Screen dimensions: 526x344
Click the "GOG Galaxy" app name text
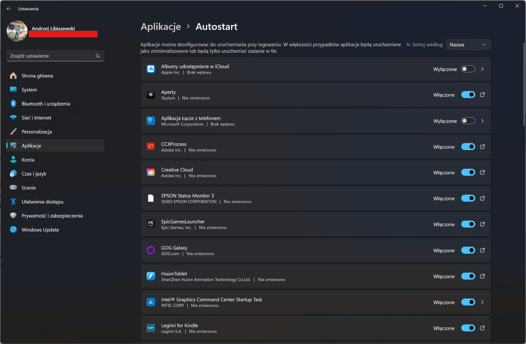pos(174,248)
